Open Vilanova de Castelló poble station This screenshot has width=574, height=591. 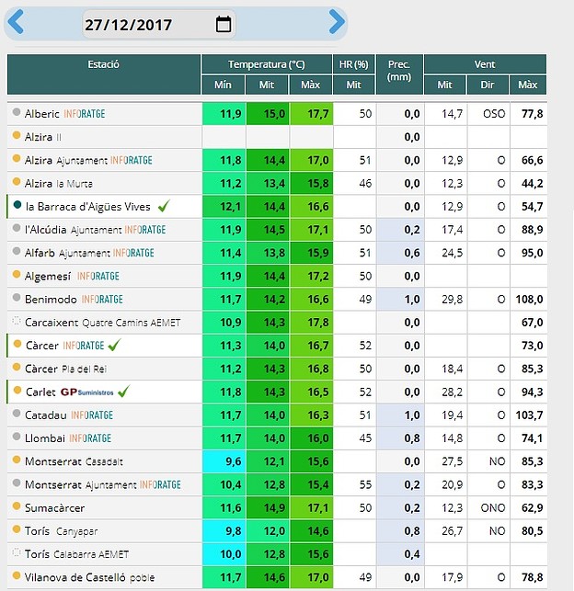90,577
